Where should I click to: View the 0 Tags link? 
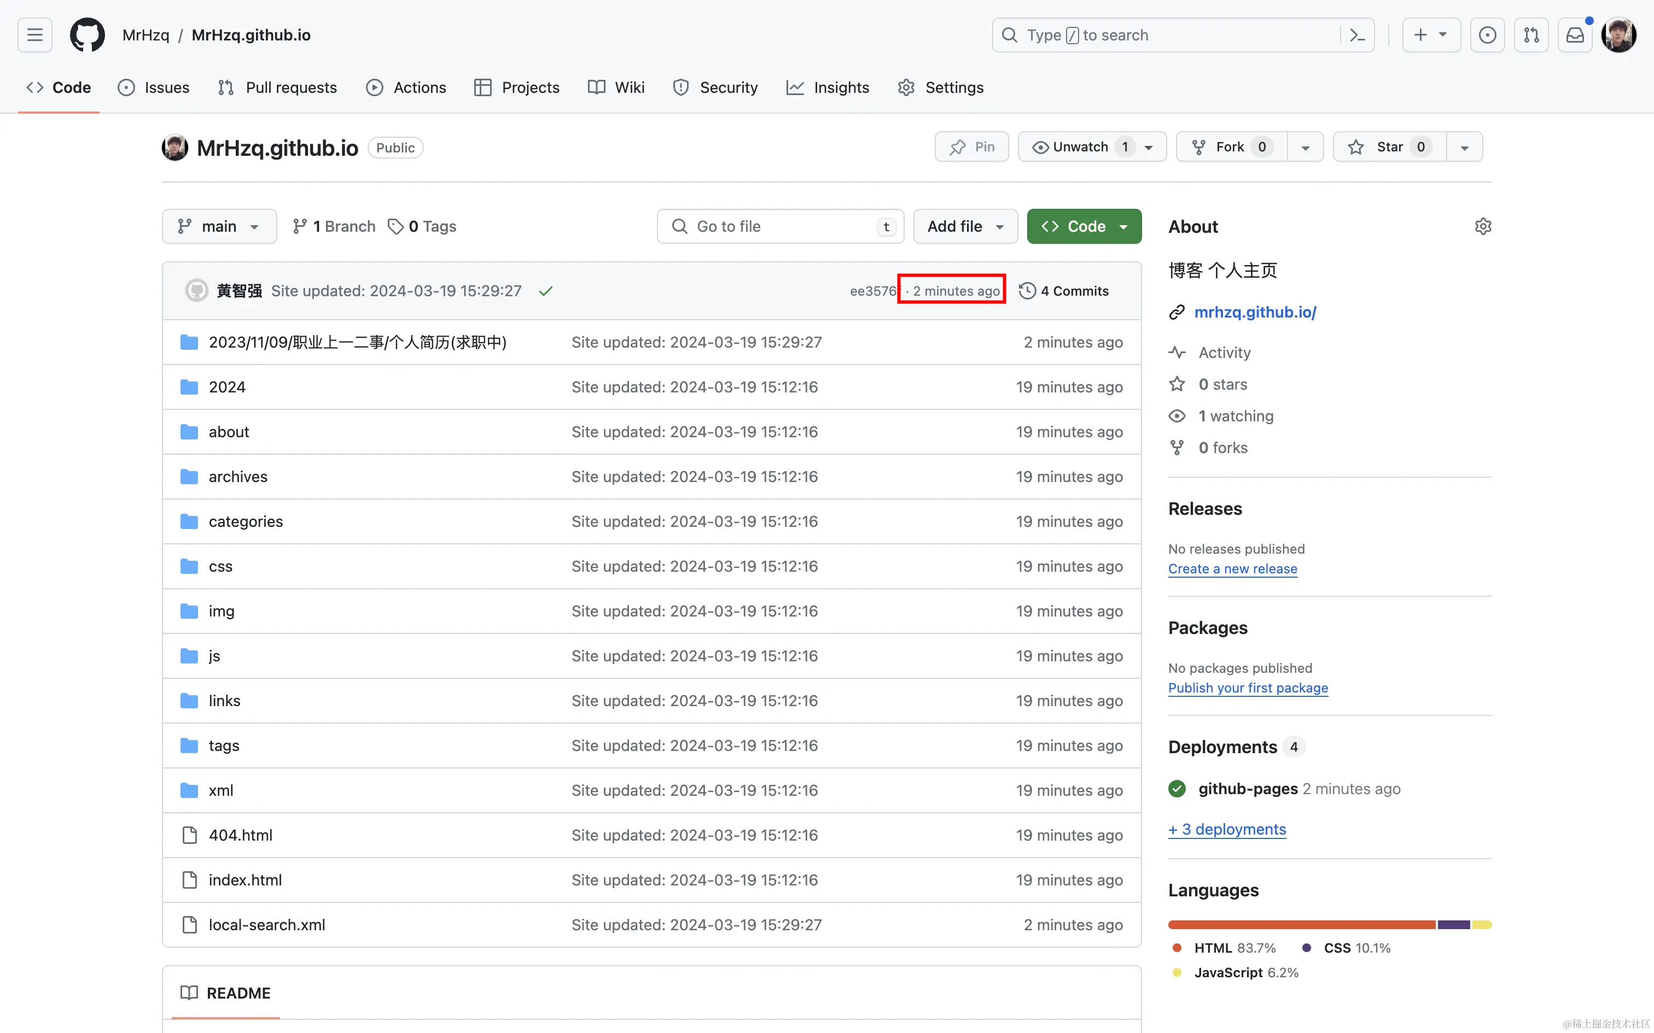pyautogui.click(x=422, y=226)
